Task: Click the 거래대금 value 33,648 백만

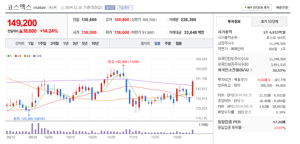Action: (x=194, y=32)
